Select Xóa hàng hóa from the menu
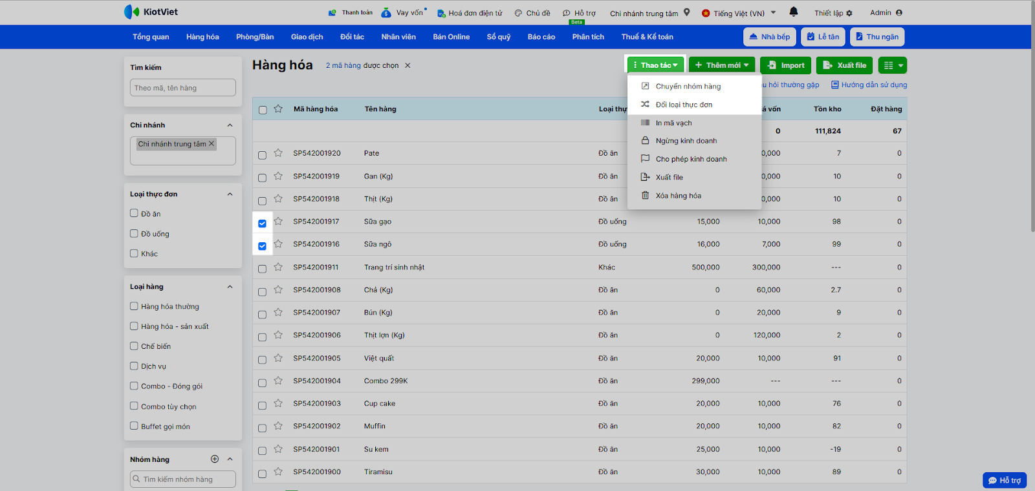Viewport: 1035px width, 491px height. (x=678, y=196)
